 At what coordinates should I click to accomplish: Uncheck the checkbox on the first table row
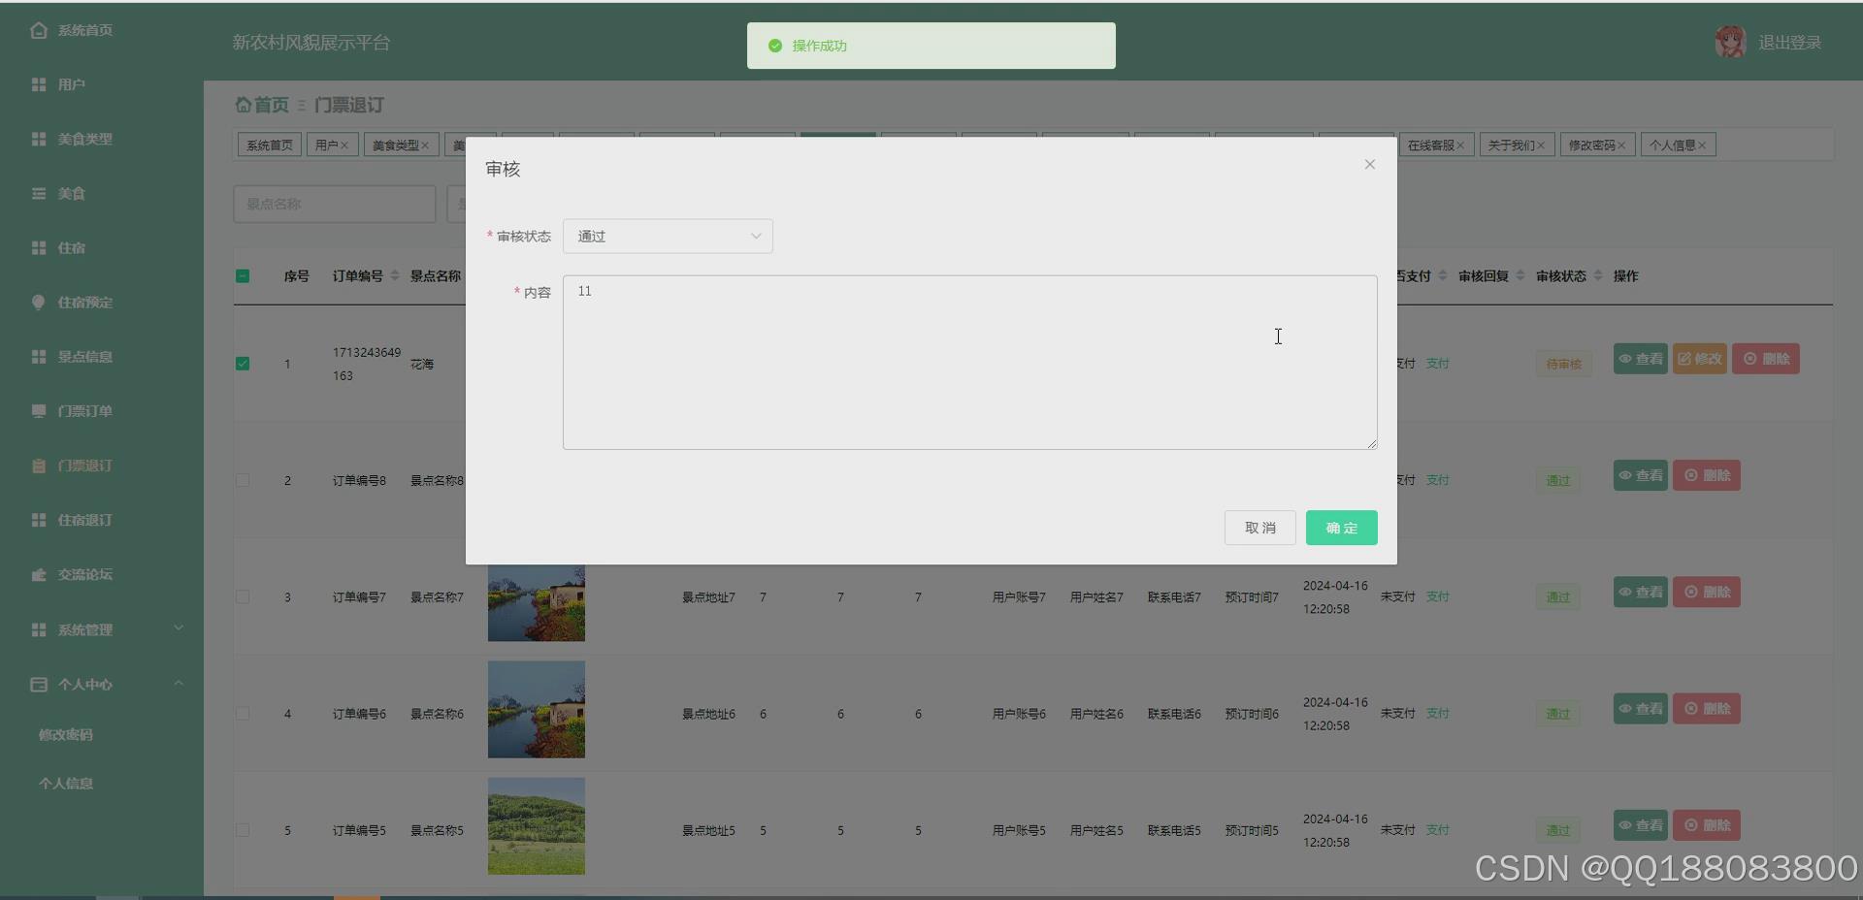click(243, 364)
